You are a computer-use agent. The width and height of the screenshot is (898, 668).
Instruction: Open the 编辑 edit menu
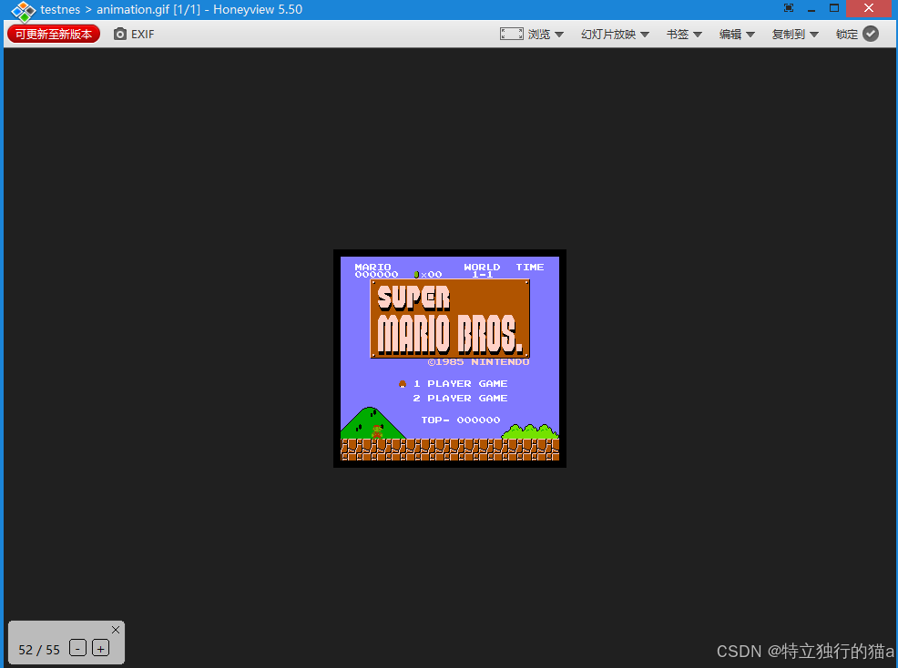(737, 35)
